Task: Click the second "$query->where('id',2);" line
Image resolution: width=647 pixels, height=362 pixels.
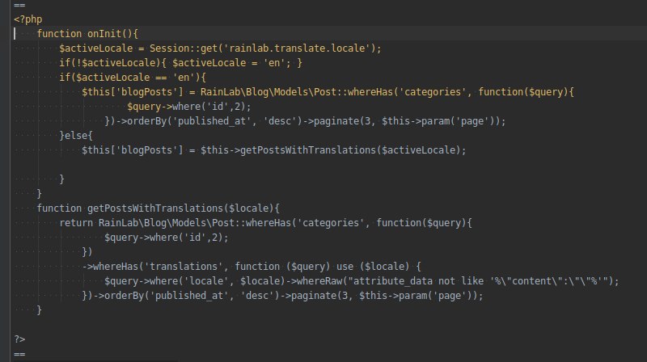Action: (x=167, y=238)
